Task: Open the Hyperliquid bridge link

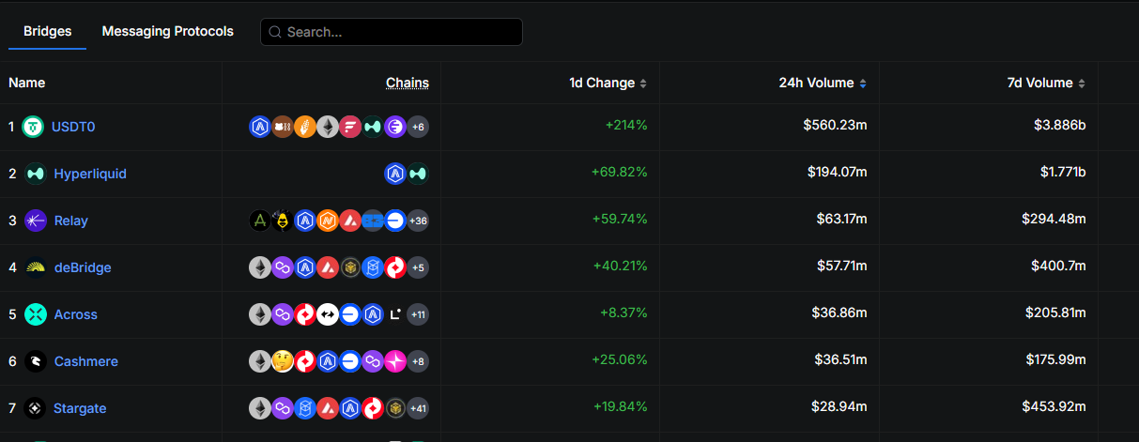Action: [90, 174]
